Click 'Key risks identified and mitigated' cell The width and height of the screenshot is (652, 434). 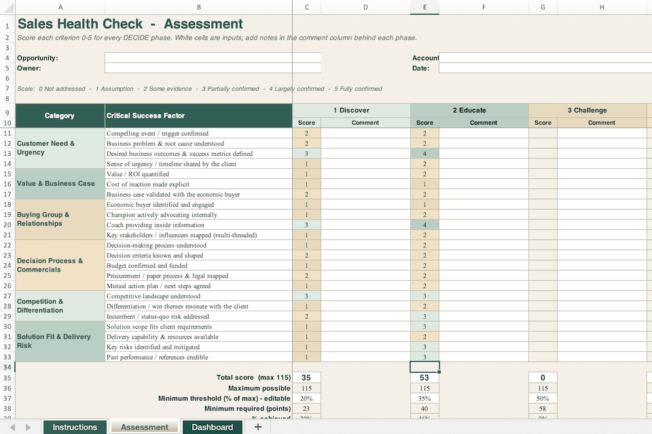click(x=199, y=347)
